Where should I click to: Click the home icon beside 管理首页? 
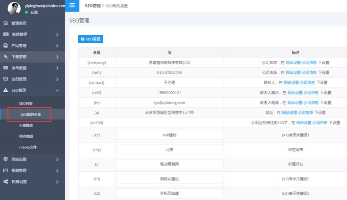6,23
